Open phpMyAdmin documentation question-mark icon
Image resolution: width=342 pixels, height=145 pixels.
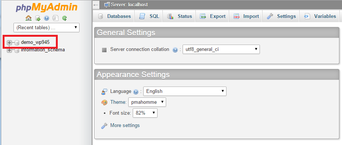(46, 18)
